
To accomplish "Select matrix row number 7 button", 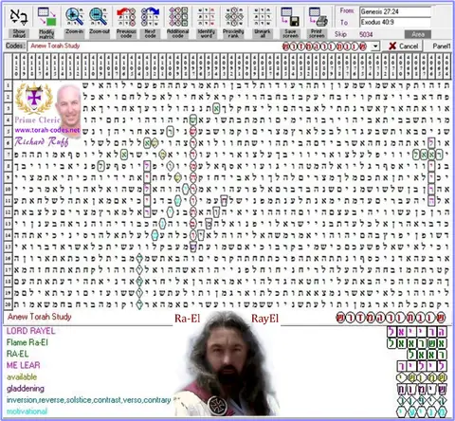I will tap(9, 155).
